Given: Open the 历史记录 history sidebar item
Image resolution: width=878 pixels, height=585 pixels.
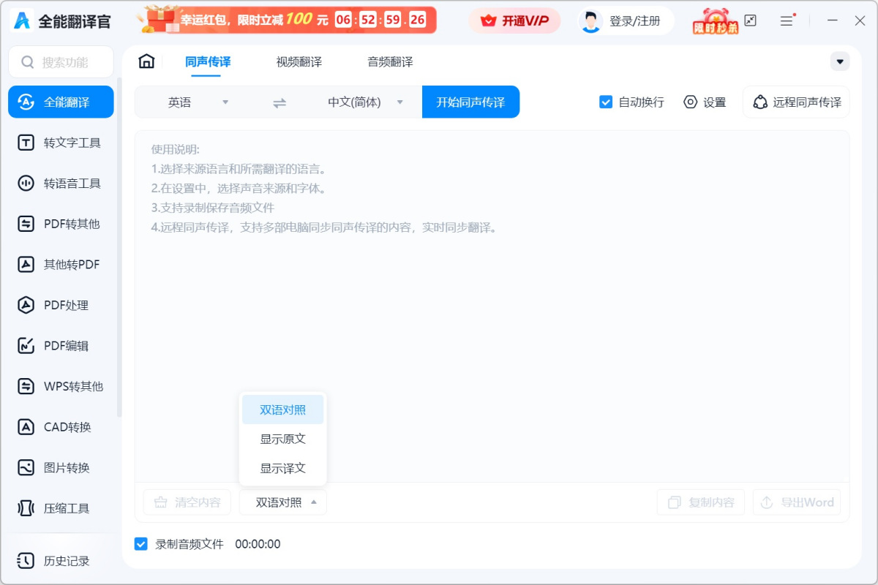Looking at the screenshot, I should (61, 561).
